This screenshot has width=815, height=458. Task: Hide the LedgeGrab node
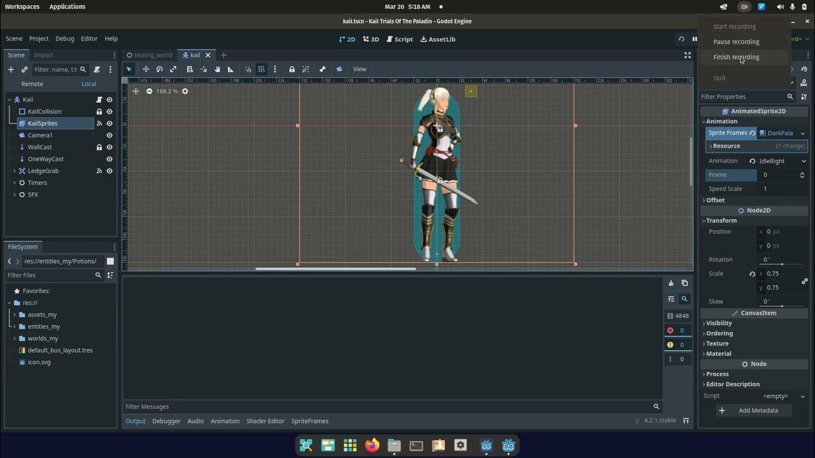click(110, 171)
